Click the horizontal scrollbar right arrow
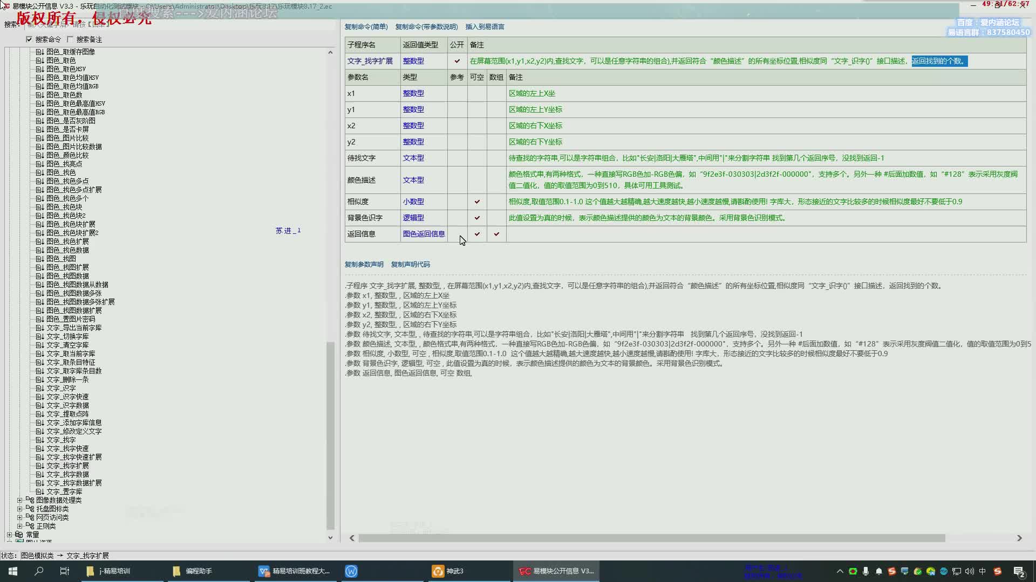This screenshot has height=582, width=1036. pyautogui.click(x=1019, y=538)
